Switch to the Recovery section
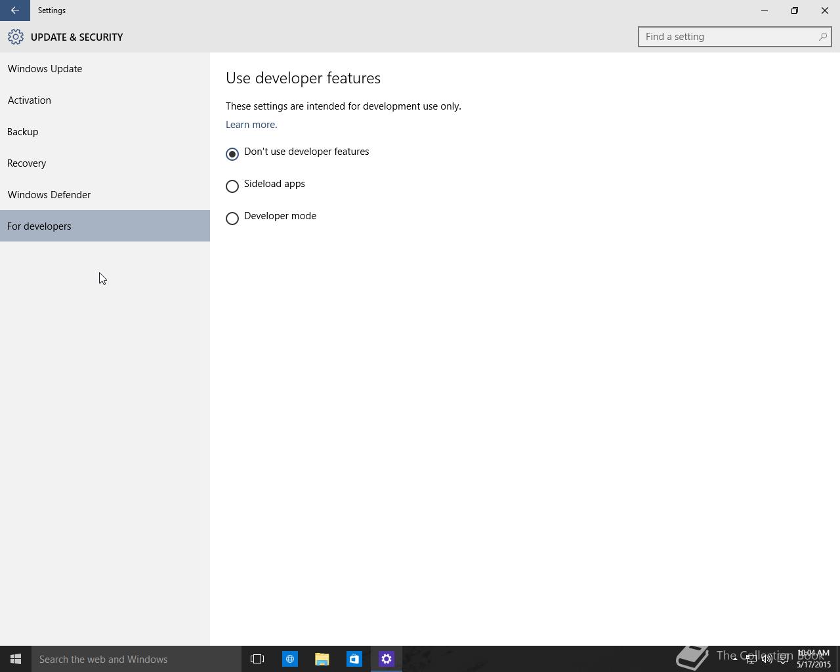 click(x=105, y=163)
